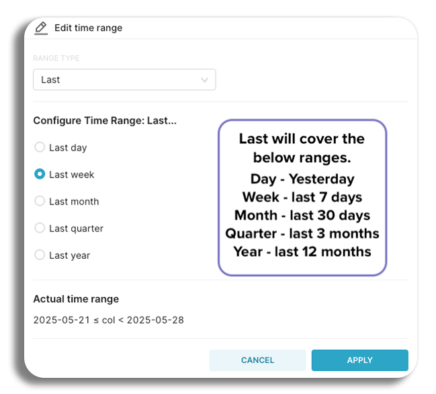
Task: Click the 'Month - last 30 days' callout line
Action: [302, 216]
